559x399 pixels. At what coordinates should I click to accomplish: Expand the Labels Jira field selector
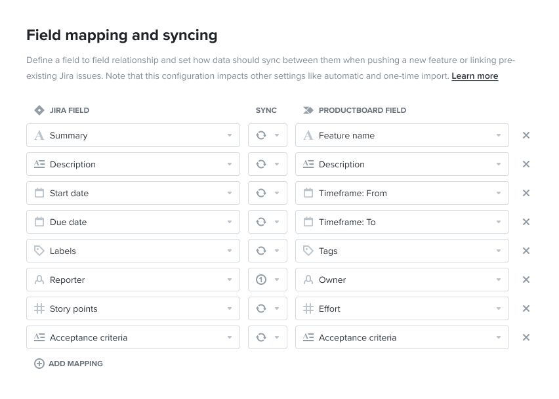coord(133,251)
